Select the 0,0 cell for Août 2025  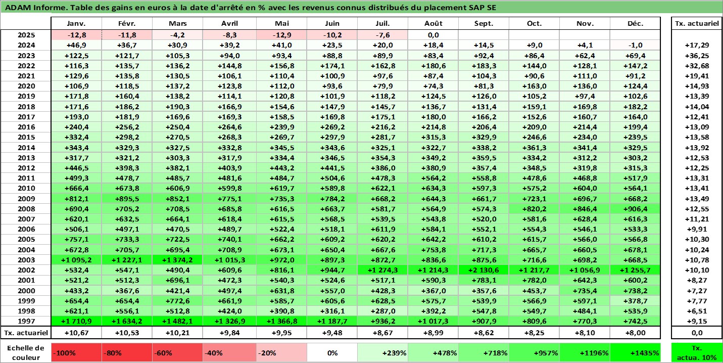click(433, 35)
